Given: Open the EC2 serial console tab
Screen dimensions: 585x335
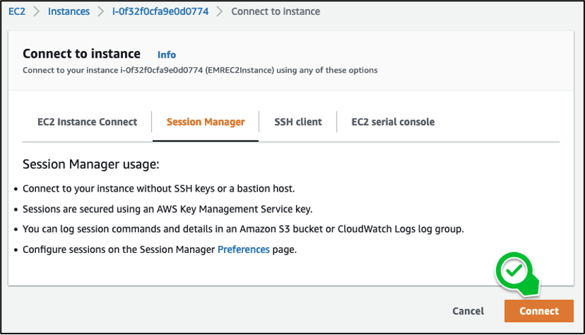Looking at the screenshot, I should pos(392,122).
